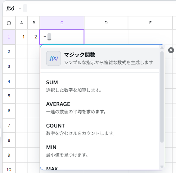This screenshot has width=176, height=173.
Task: Select column C header
Action: click(x=62, y=23)
